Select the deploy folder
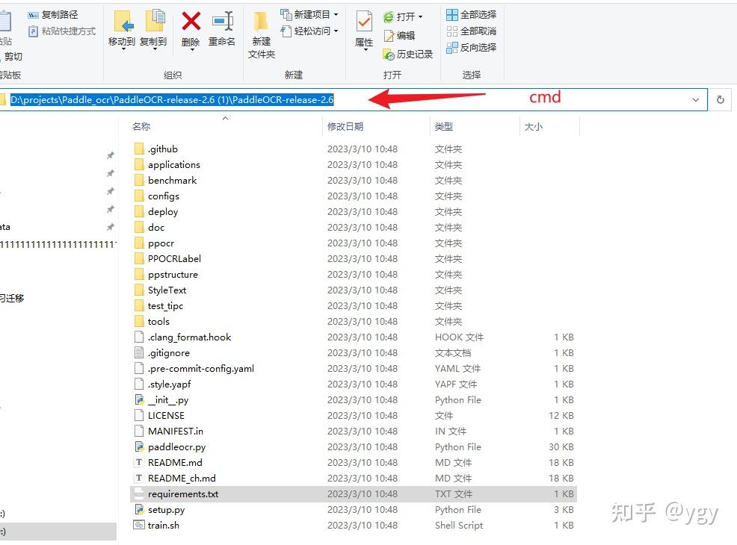The width and height of the screenshot is (737, 545). [163, 212]
